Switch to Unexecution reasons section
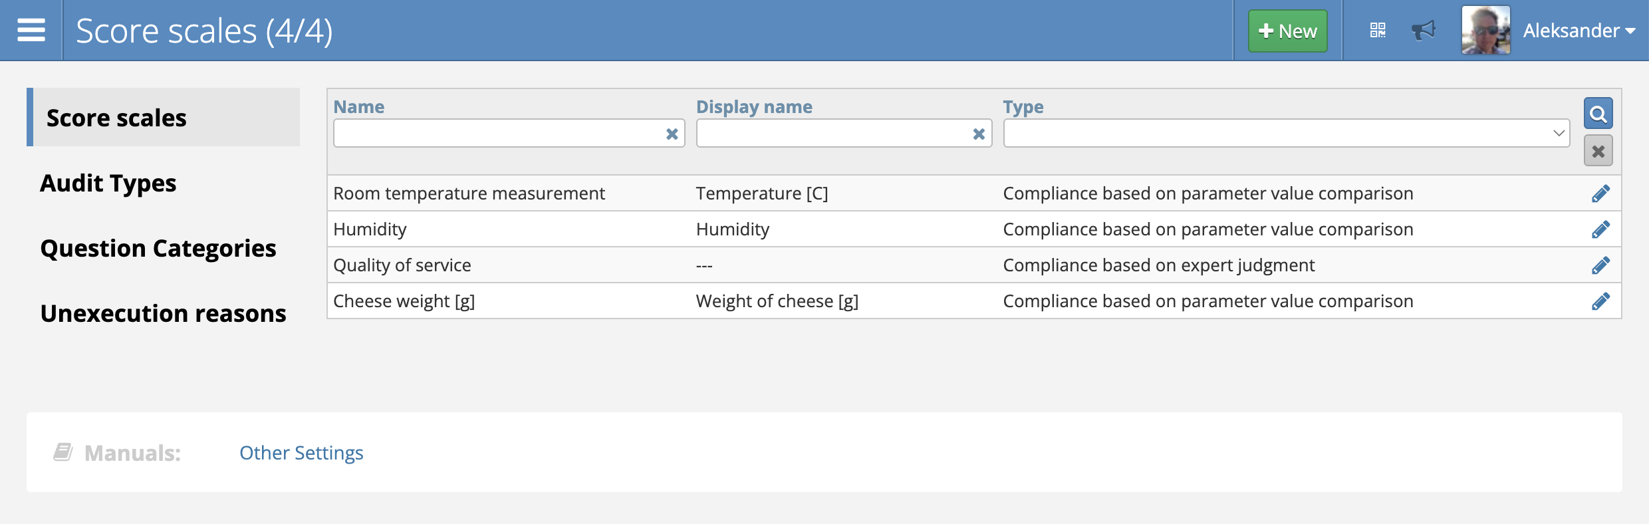The height and width of the screenshot is (524, 1649). pos(163,313)
